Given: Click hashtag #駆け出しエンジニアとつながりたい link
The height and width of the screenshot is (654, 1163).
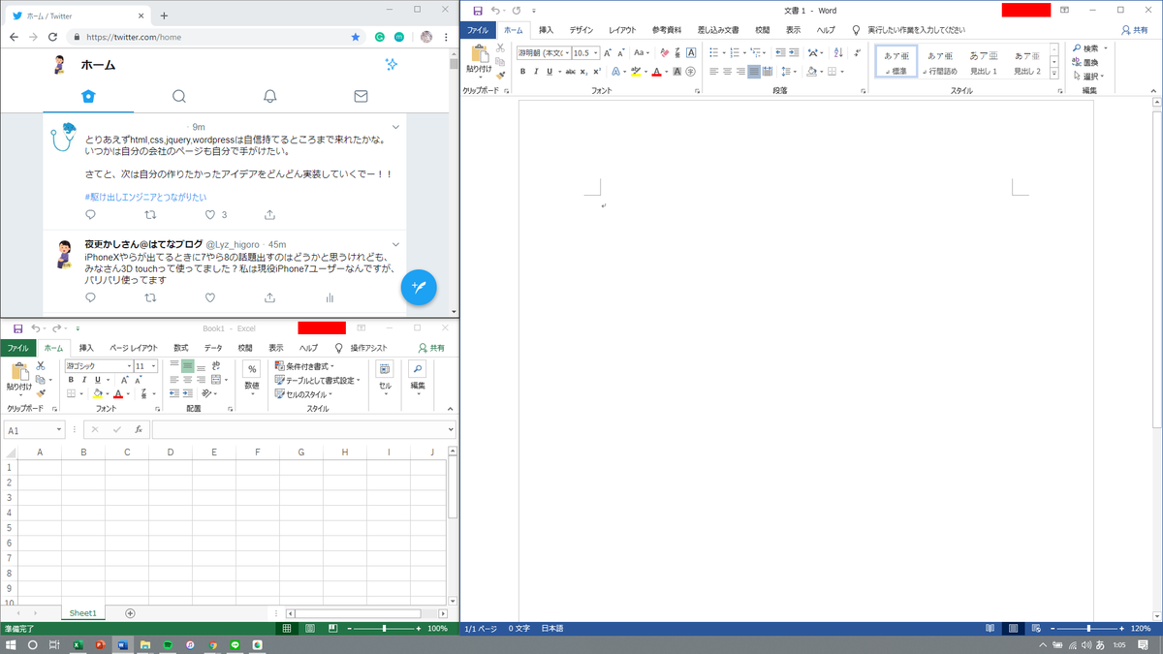Looking at the screenshot, I should point(145,197).
